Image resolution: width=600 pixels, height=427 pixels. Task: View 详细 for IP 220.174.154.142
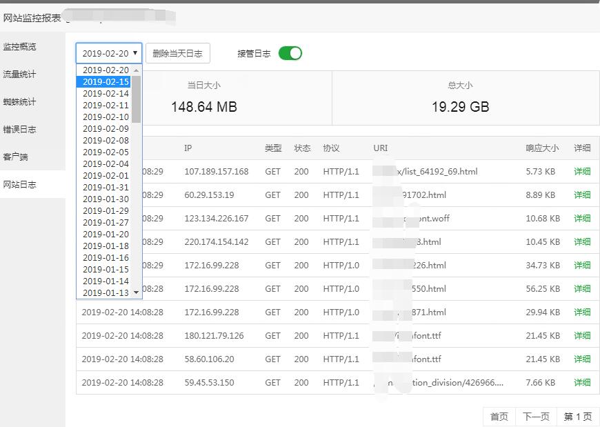coord(582,242)
